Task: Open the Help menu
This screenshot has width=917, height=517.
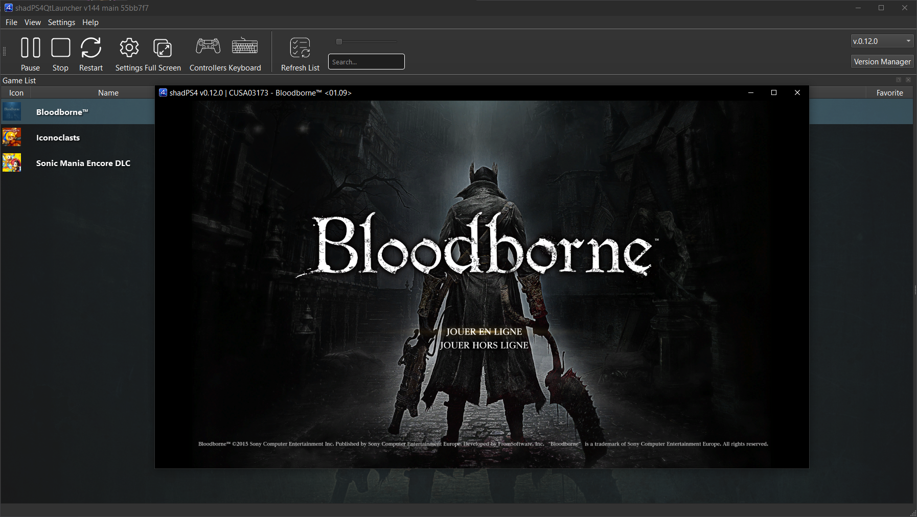Action: point(90,22)
